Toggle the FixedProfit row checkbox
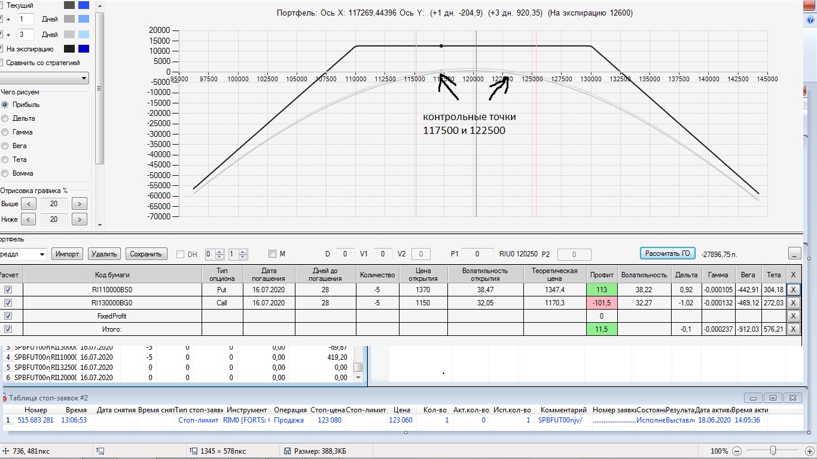Screen dimensions: 817x459 (x=8, y=316)
